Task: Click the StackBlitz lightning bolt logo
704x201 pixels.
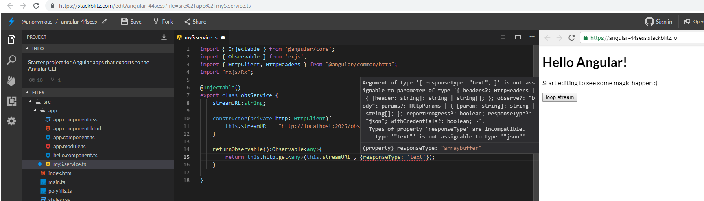Action: (11, 22)
